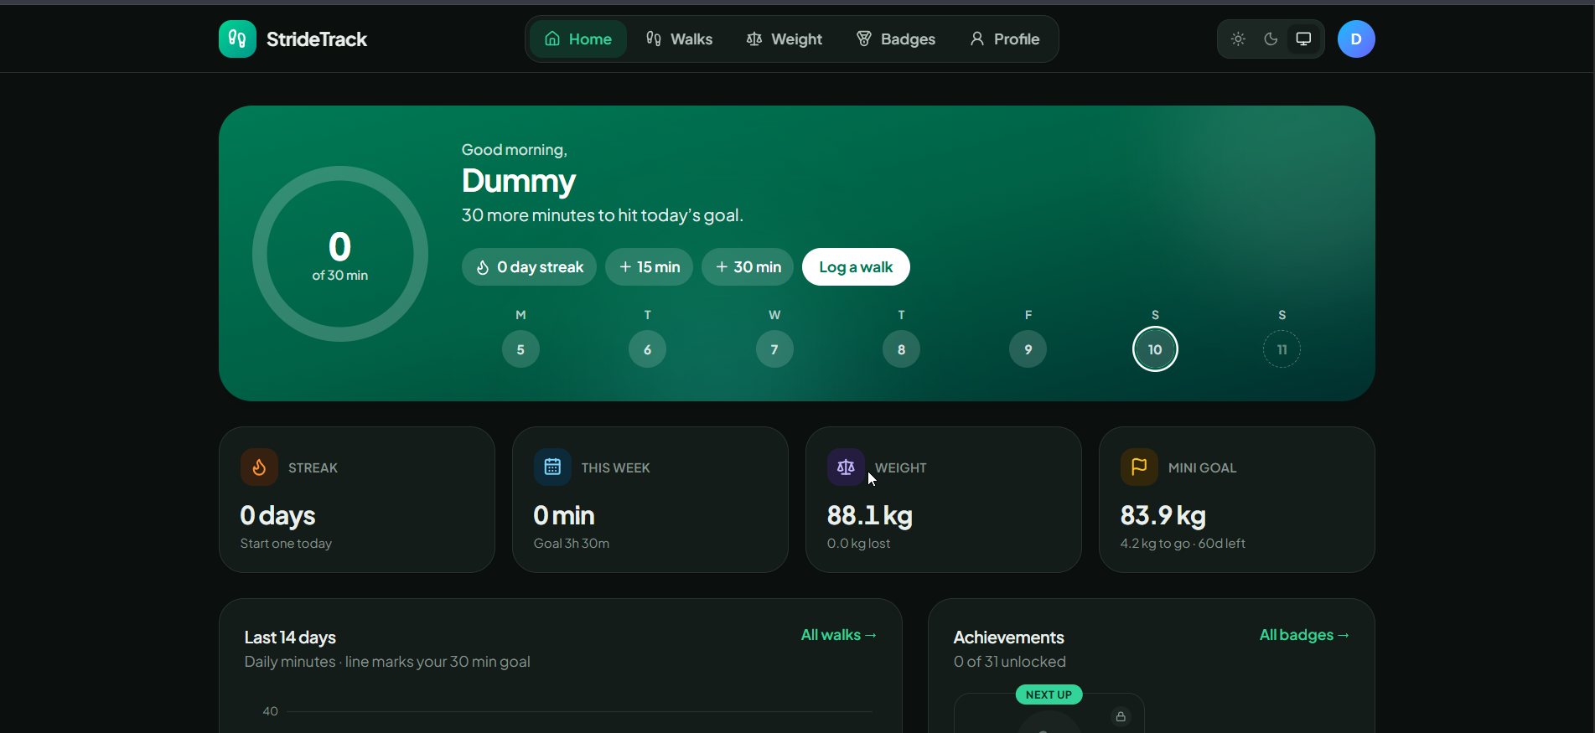The width and height of the screenshot is (1595, 733).
Task: Click the NEXT UP badge label
Action: coord(1049,694)
